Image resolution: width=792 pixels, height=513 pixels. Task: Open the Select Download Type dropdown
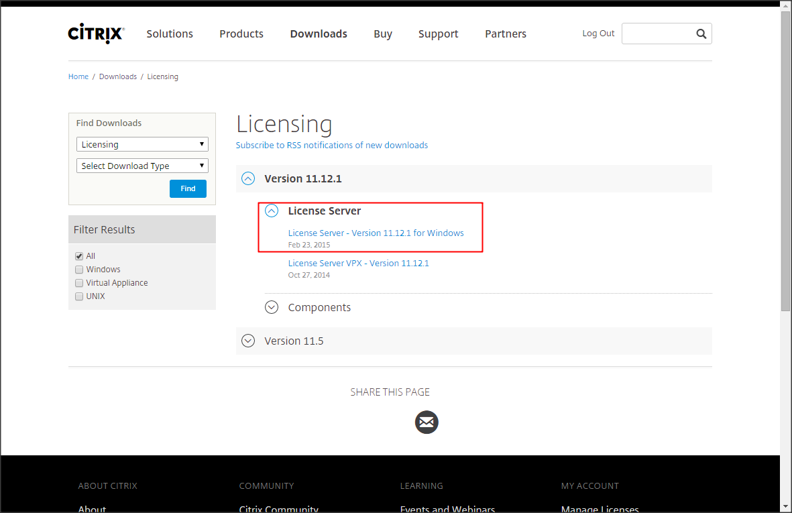[142, 166]
